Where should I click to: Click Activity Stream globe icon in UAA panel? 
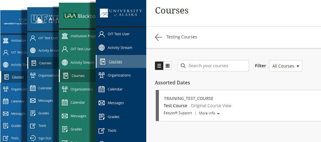click(65, 63)
